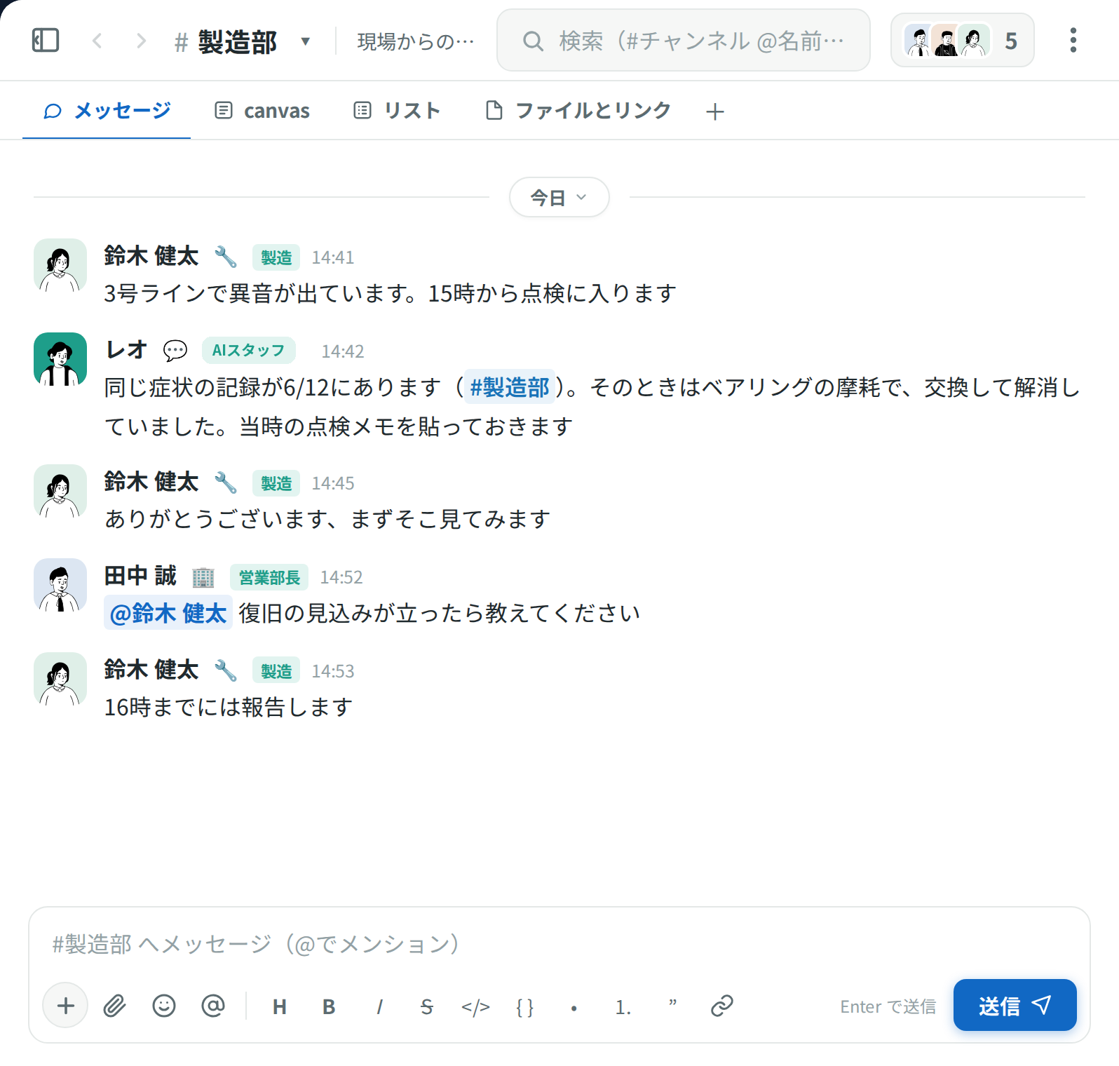The image size is (1119, 1066).
Task: Insert inline code with </> icon
Action: tap(476, 1007)
